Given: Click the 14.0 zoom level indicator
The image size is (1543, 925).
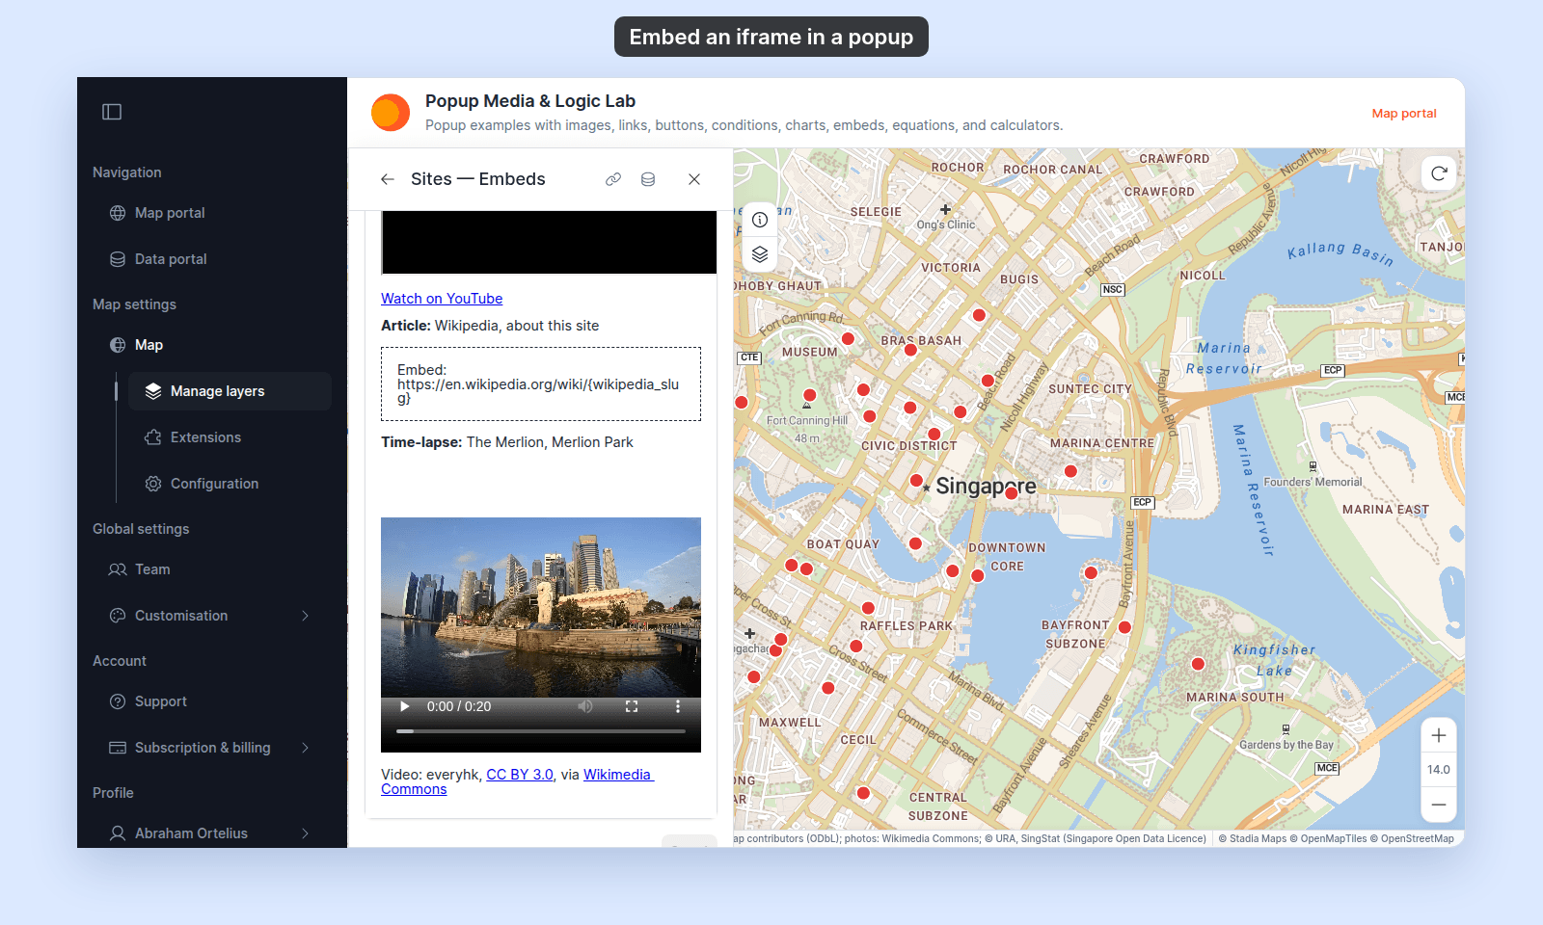Looking at the screenshot, I should 1439,770.
